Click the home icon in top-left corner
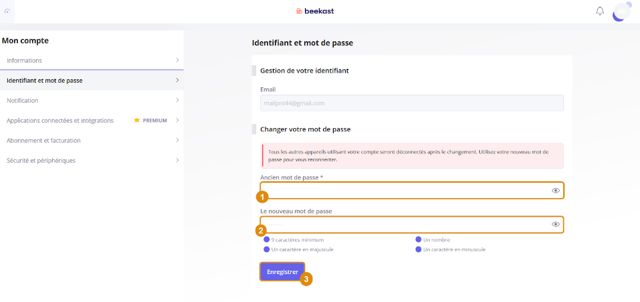This screenshot has height=302, width=640. click(x=7, y=11)
